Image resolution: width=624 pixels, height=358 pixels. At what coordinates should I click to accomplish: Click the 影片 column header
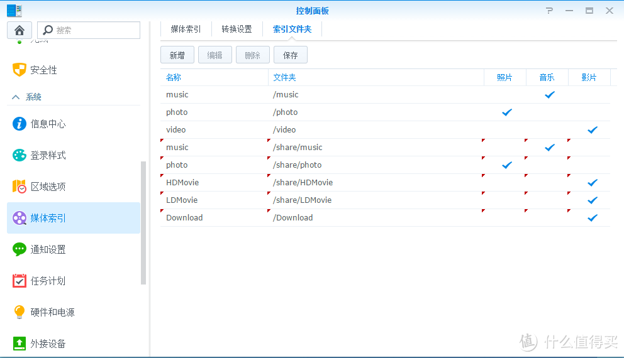click(x=589, y=77)
